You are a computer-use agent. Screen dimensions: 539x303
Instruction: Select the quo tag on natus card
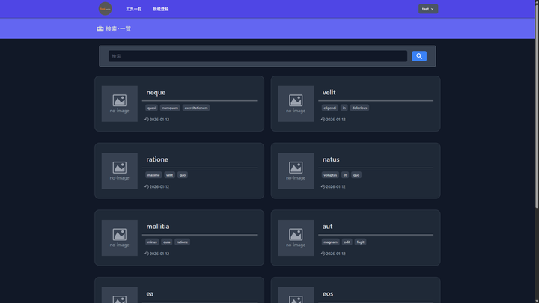coord(356,175)
